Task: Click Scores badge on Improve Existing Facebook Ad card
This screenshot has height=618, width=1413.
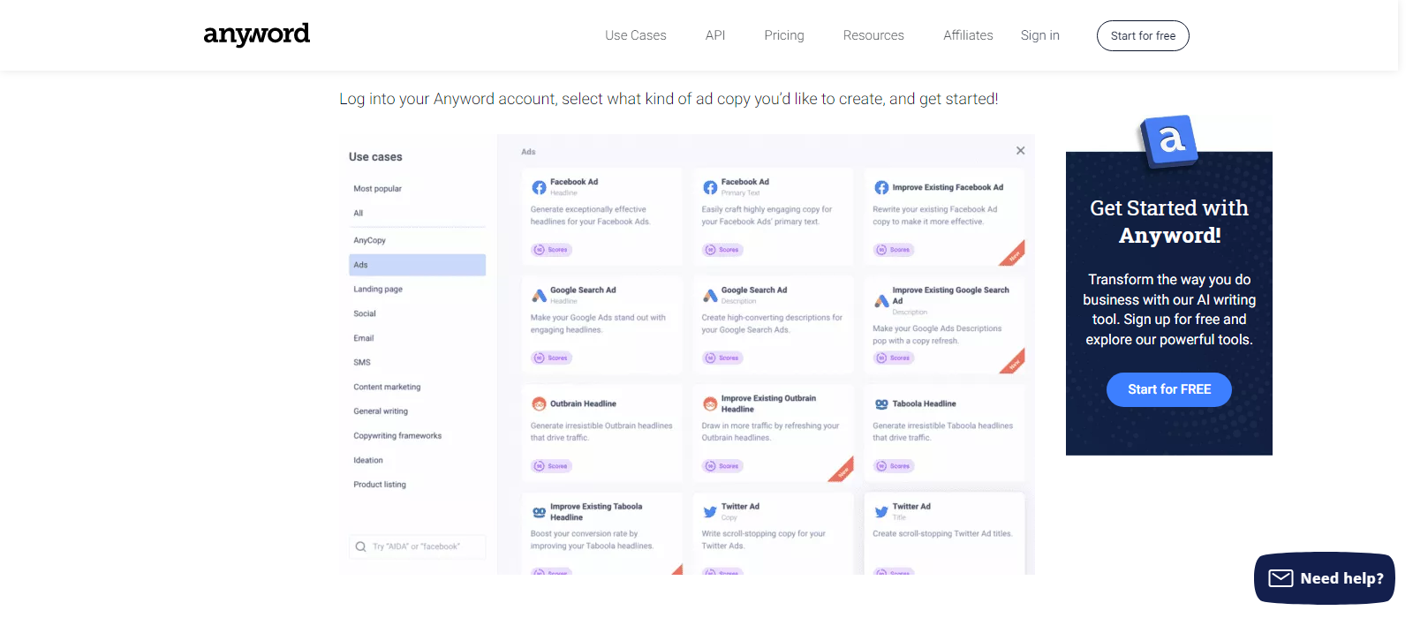Action: (x=895, y=250)
